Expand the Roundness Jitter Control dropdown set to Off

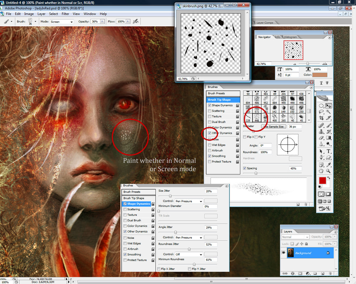pyautogui.click(x=188, y=254)
